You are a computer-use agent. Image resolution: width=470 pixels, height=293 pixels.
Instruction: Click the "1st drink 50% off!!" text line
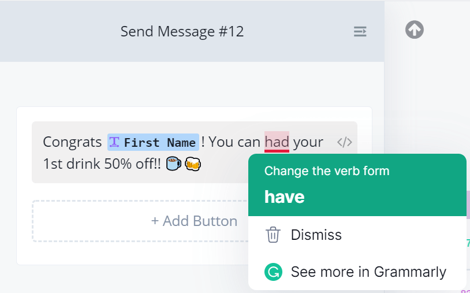[102, 164]
